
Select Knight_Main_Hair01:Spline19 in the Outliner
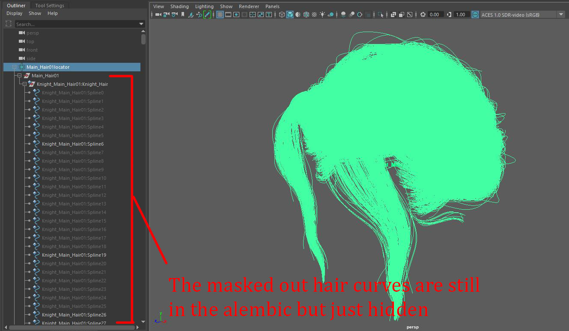click(72, 255)
